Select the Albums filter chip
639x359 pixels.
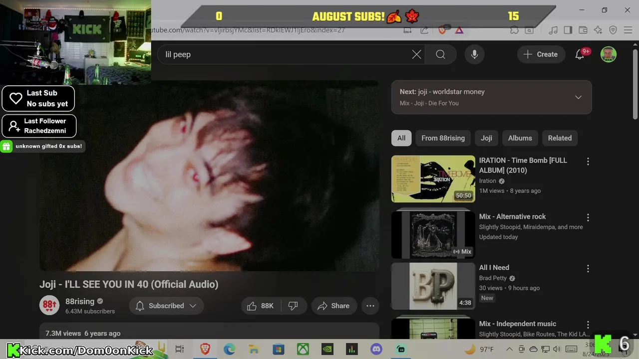click(520, 138)
